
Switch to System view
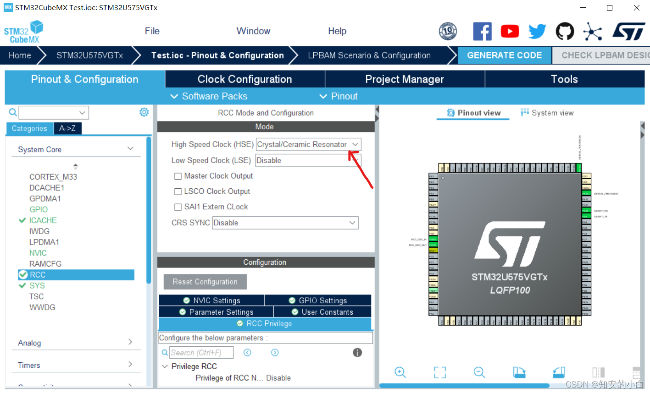coord(547,112)
